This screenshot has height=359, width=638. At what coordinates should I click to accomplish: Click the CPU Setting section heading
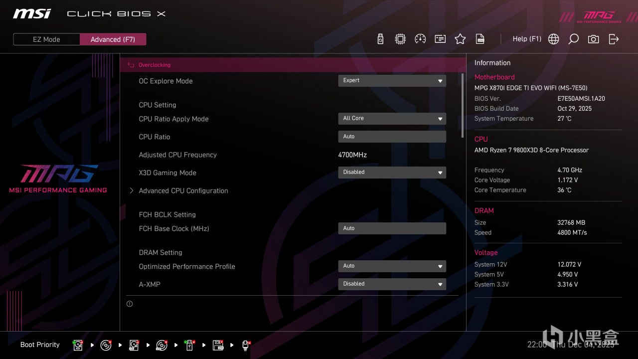[x=158, y=105]
